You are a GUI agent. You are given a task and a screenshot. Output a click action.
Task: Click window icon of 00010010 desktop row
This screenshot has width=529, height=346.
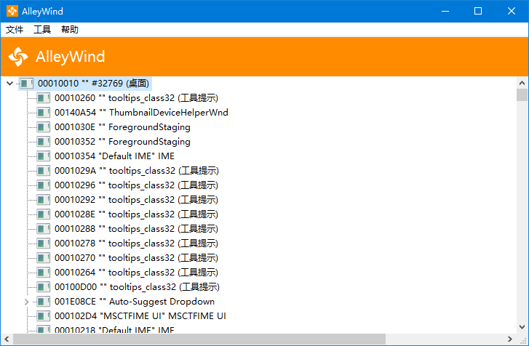pyautogui.click(x=27, y=83)
